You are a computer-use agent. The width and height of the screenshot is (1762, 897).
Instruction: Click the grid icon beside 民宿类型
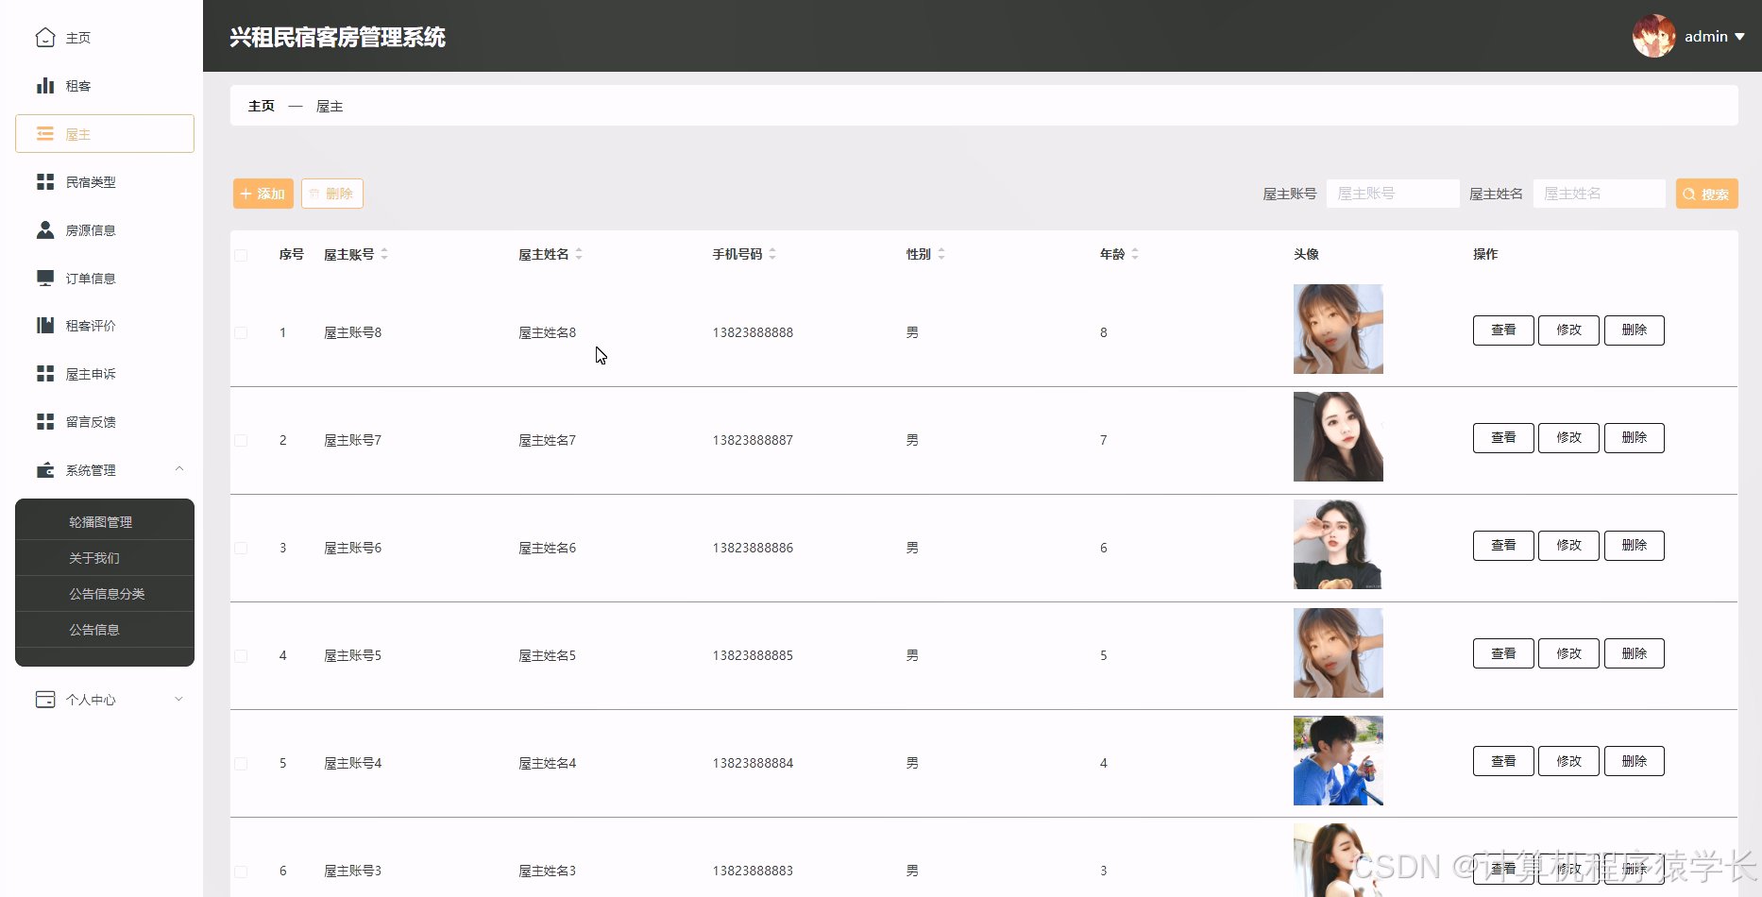coord(45,182)
